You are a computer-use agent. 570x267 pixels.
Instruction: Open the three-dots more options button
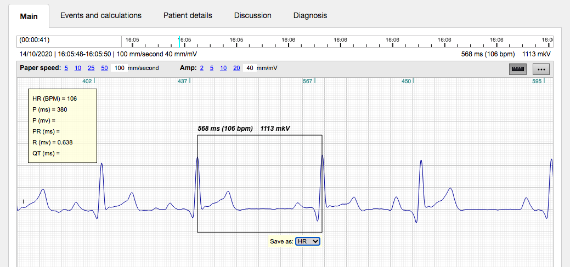(541, 69)
